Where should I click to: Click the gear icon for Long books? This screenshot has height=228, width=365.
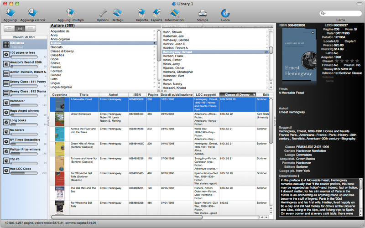coord(6,122)
